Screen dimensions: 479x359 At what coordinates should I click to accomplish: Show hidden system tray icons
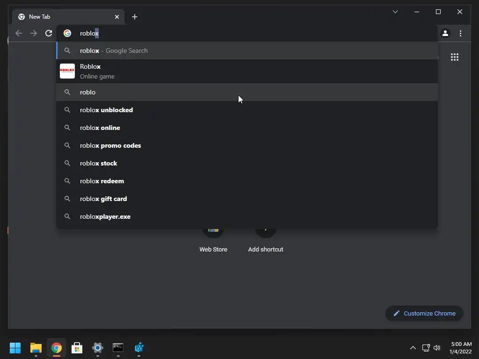point(413,348)
